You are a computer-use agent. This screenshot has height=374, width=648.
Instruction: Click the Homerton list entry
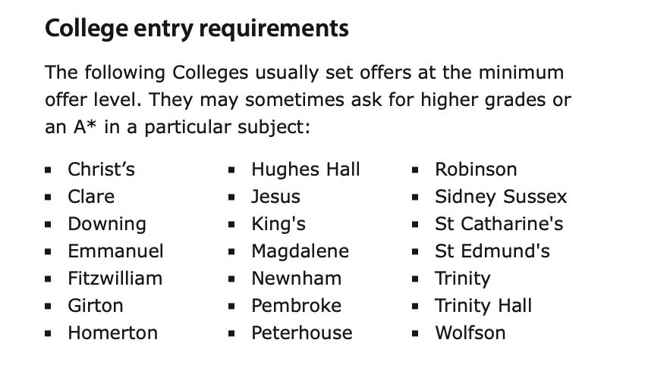[113, 333]
